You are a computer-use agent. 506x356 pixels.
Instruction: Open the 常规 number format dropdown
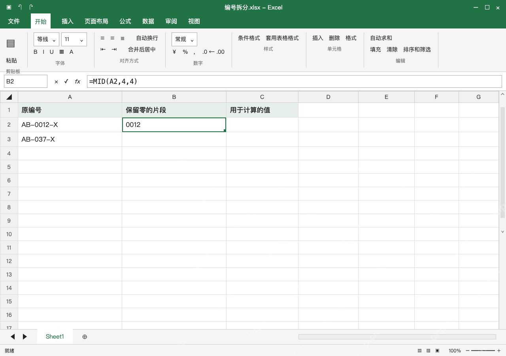pos(184,39)
